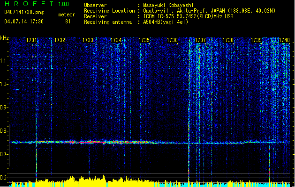This screenshot has height=187, width=295.
Task: Select the 1739 time marker
Action: click(x=256, y=40)
